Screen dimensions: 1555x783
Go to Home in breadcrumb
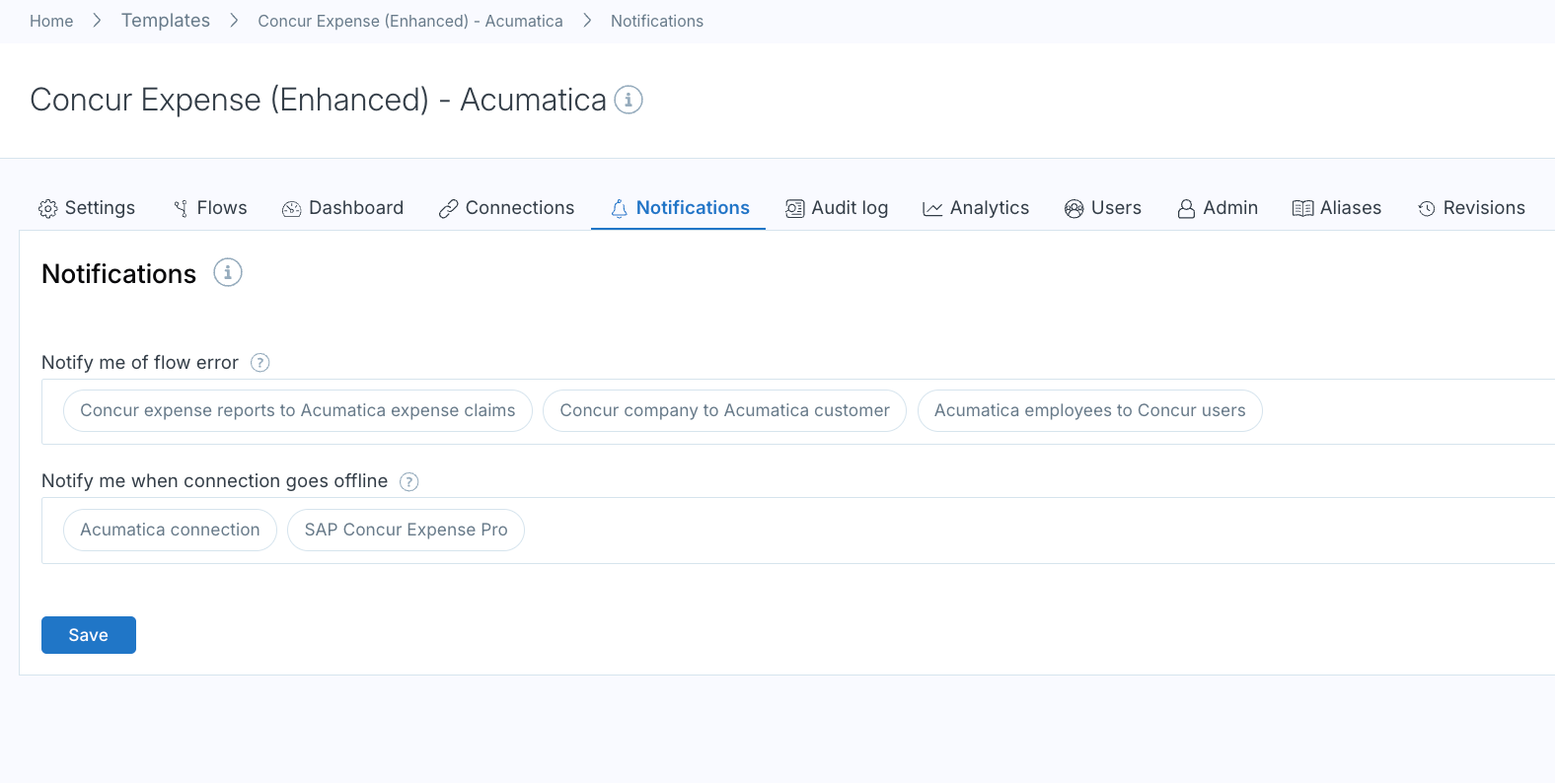point(51,21)
